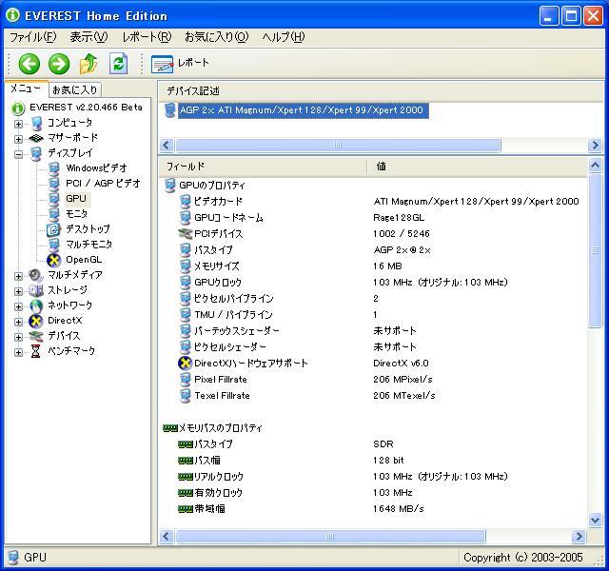
Task: Click the SDR bus type value
Action: [383, 444]
